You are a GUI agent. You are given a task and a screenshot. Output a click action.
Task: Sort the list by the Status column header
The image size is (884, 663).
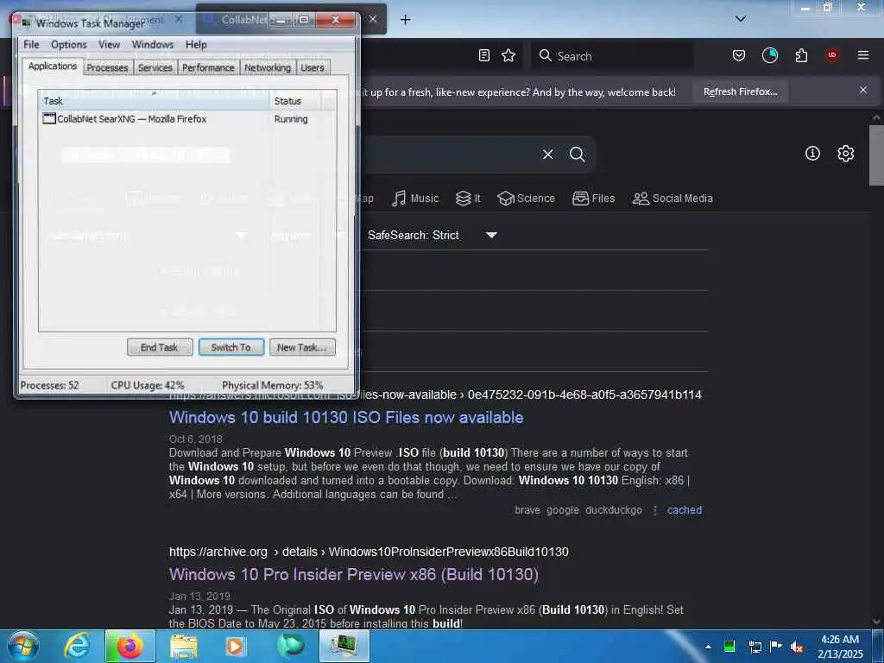point(295,101)
